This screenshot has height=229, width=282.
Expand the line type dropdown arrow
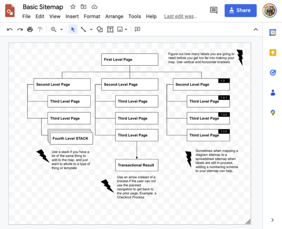91,30
